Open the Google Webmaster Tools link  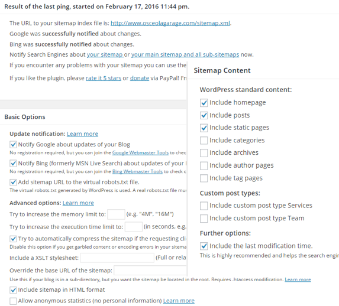click(x=140, y=152)
